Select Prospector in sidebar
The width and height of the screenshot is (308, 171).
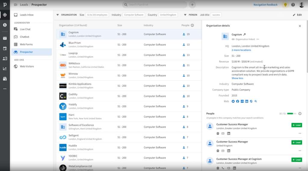click(32, 52)
